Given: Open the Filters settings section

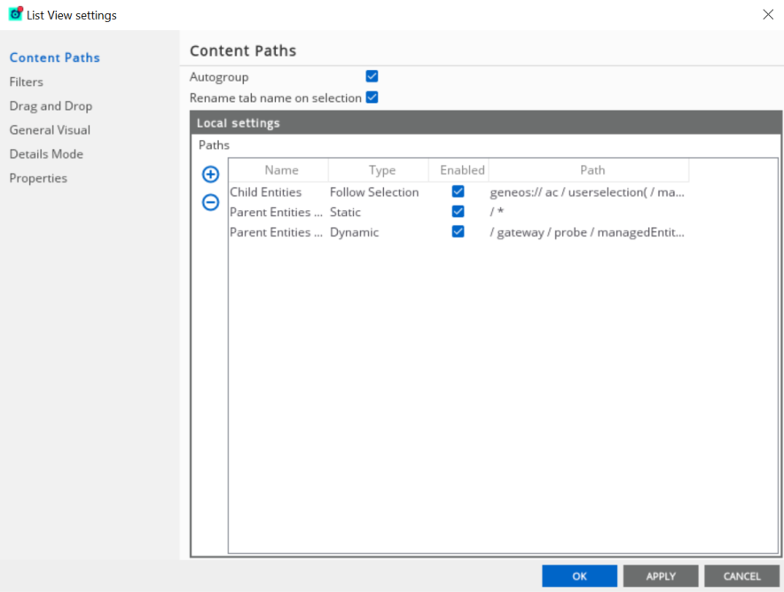Looking at the screenshot, I should click(26, 82).
